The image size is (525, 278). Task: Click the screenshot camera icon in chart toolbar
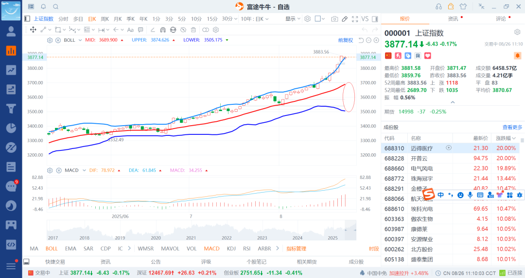[334, 19]
